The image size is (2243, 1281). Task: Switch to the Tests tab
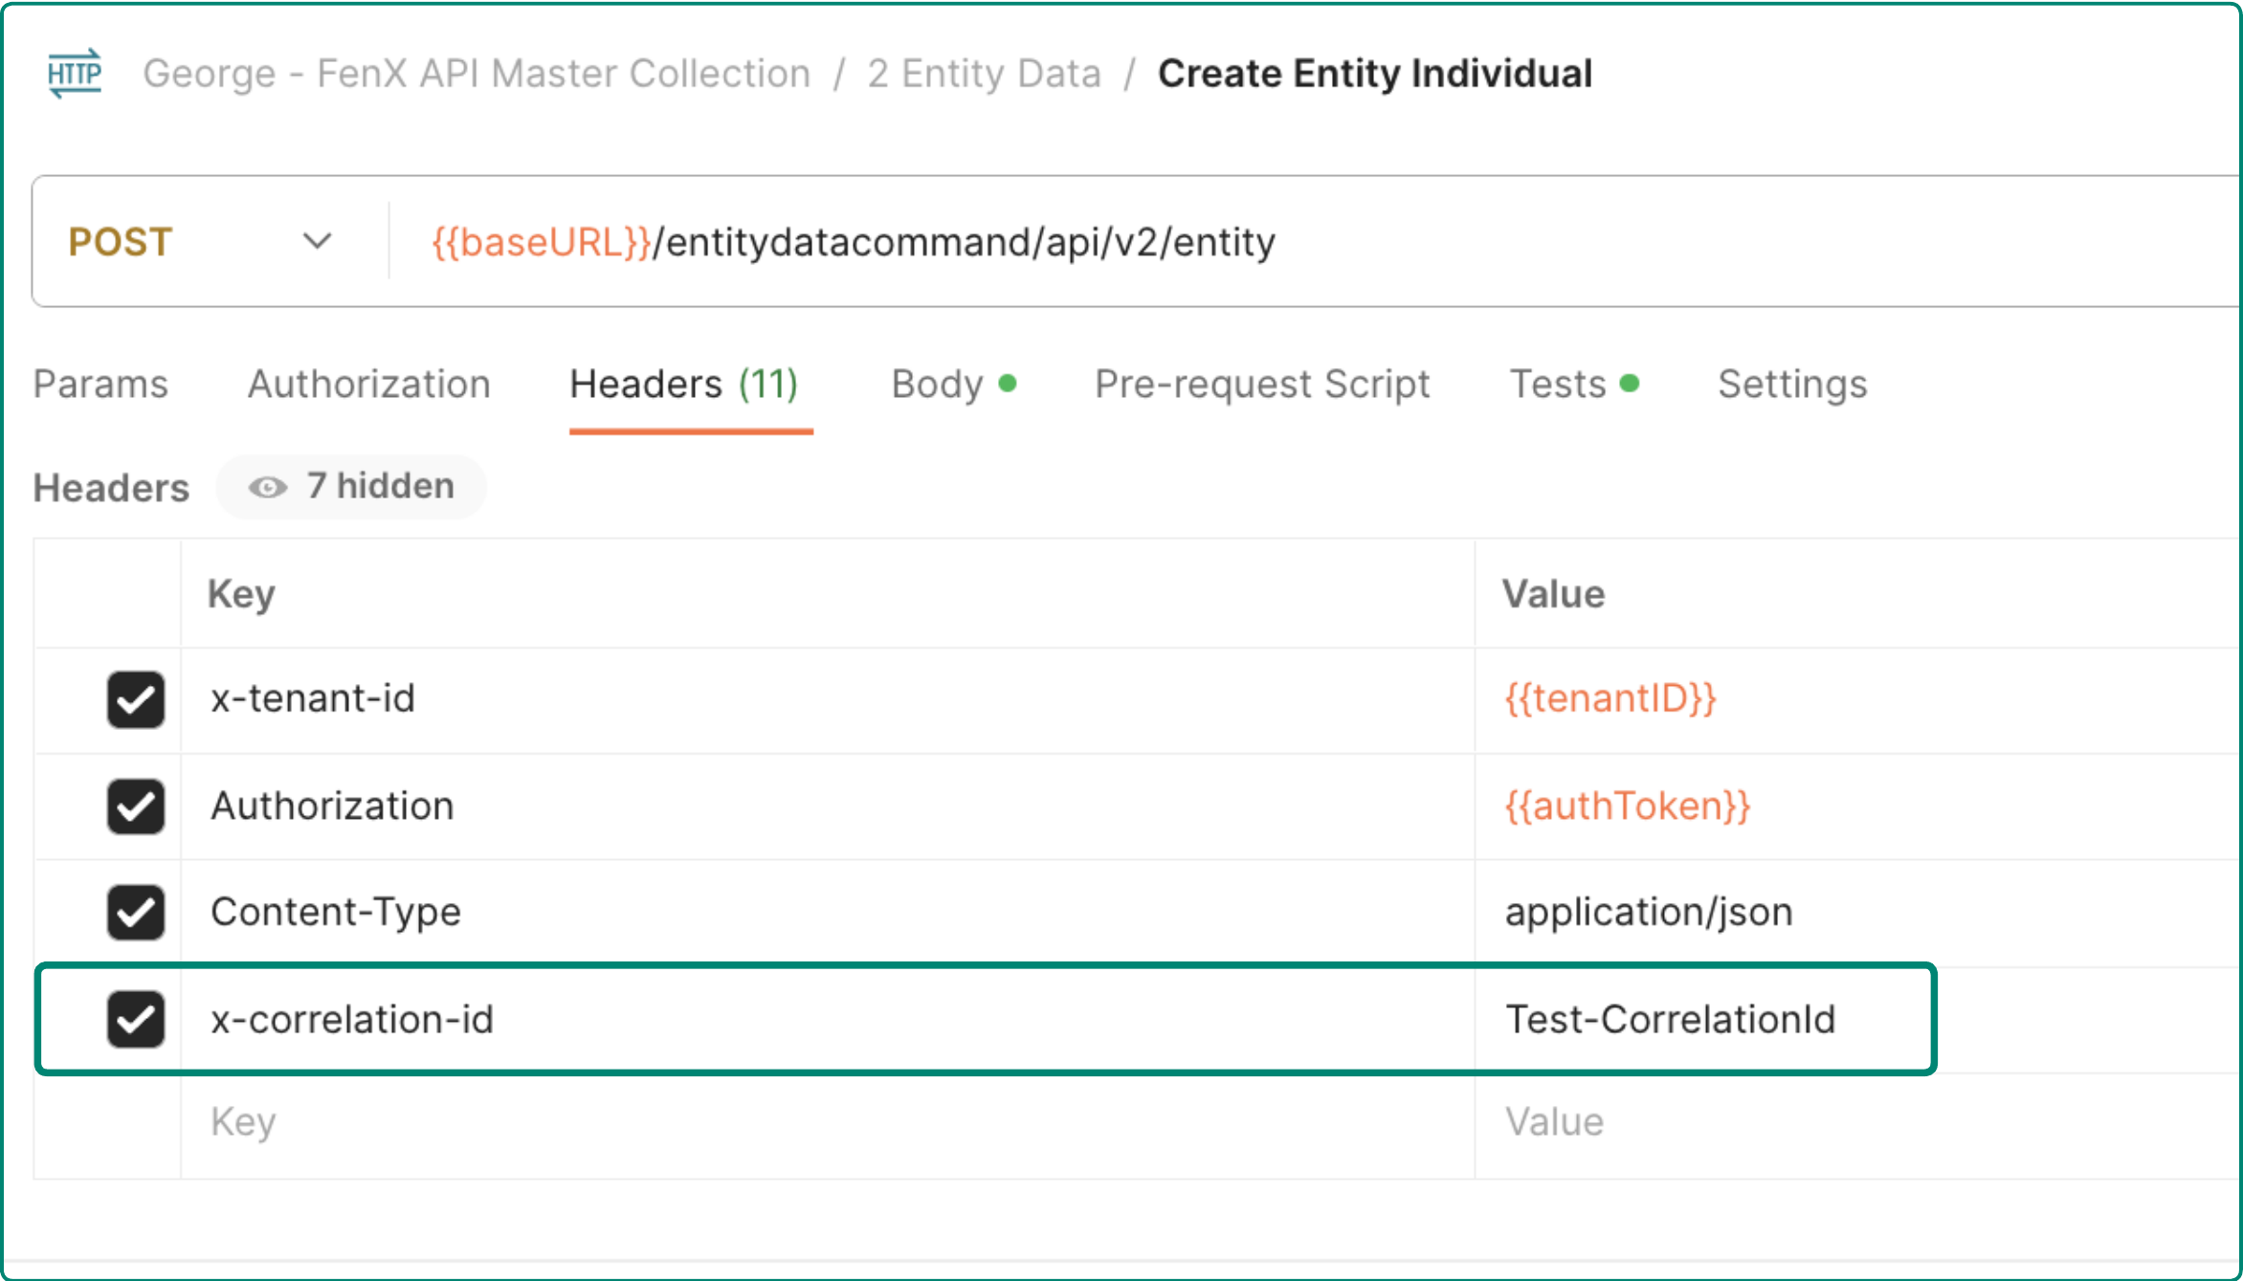pyautogui.click(x=1558, y=385)
